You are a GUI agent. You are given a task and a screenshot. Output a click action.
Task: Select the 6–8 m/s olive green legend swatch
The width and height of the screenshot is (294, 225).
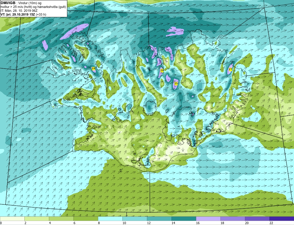click(x=86, y=219)
